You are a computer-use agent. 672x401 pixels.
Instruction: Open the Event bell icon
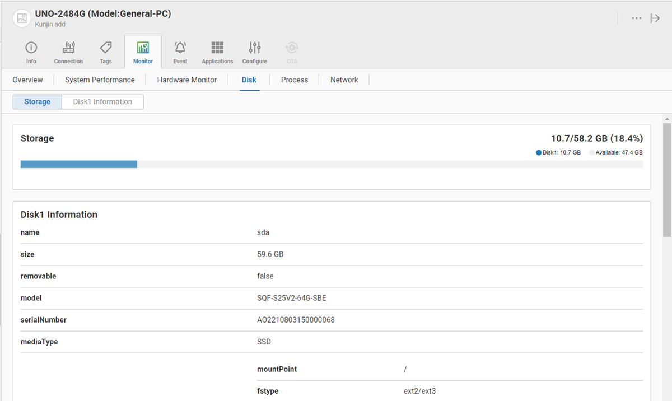click(180, 48)
